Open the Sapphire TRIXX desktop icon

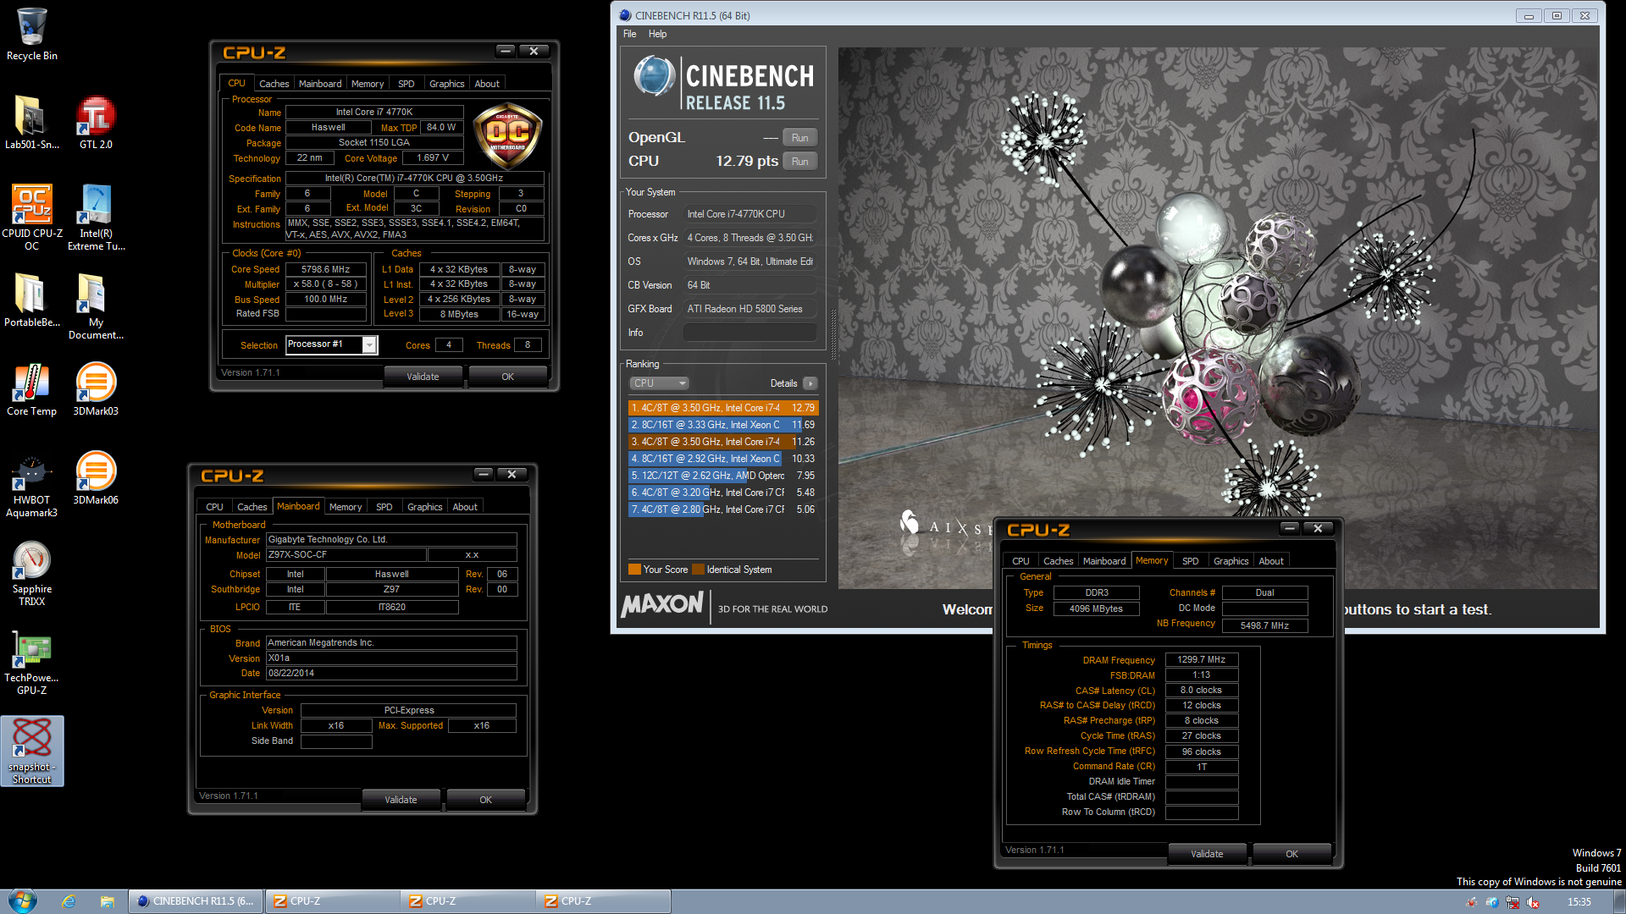31,573
